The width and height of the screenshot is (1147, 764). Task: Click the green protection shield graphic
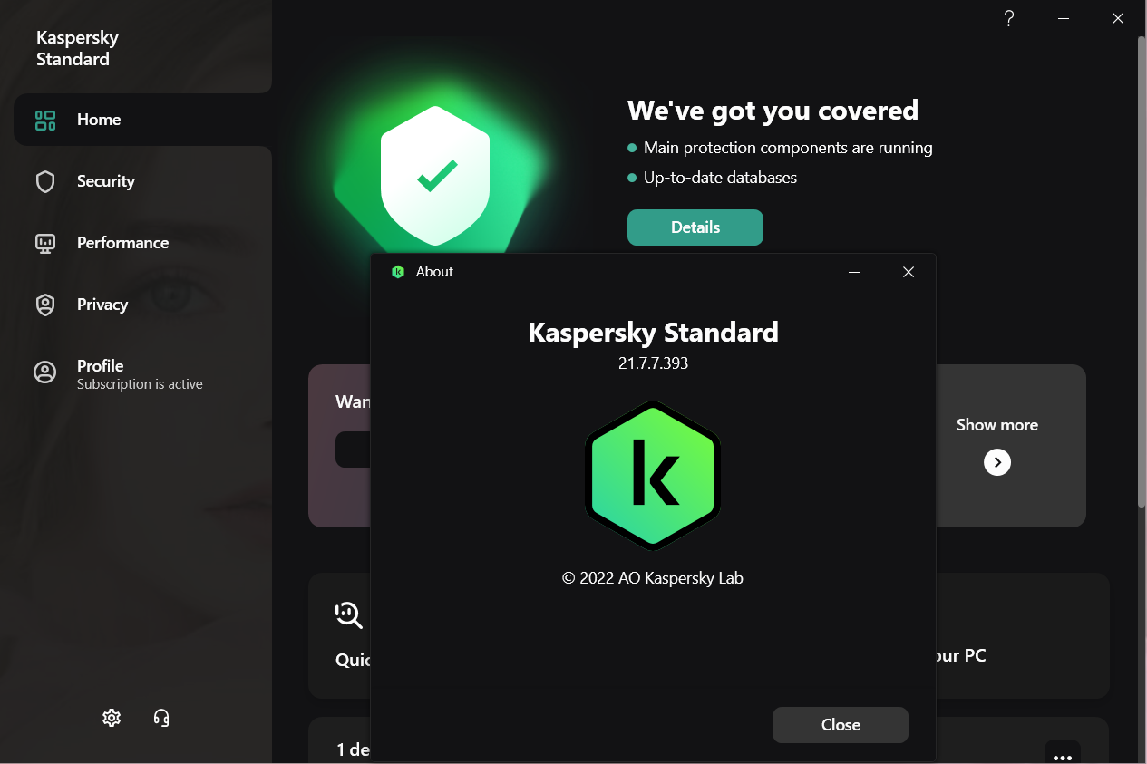point(435,176)
